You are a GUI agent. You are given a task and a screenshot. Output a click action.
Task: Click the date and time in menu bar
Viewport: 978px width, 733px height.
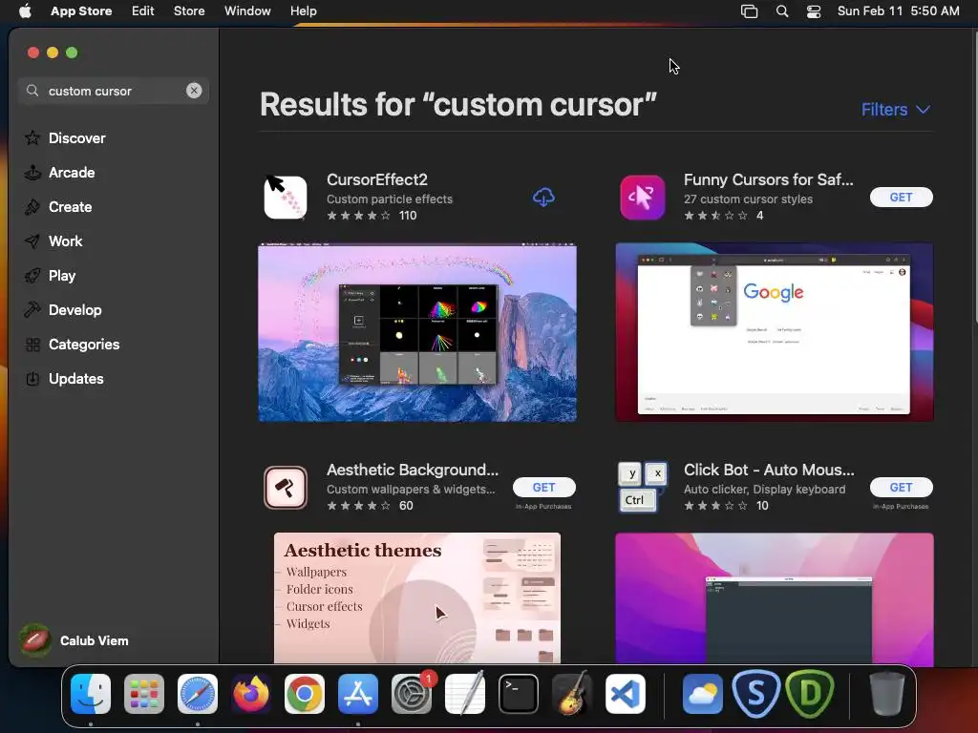pyautogui.click(x=898, y=11)
